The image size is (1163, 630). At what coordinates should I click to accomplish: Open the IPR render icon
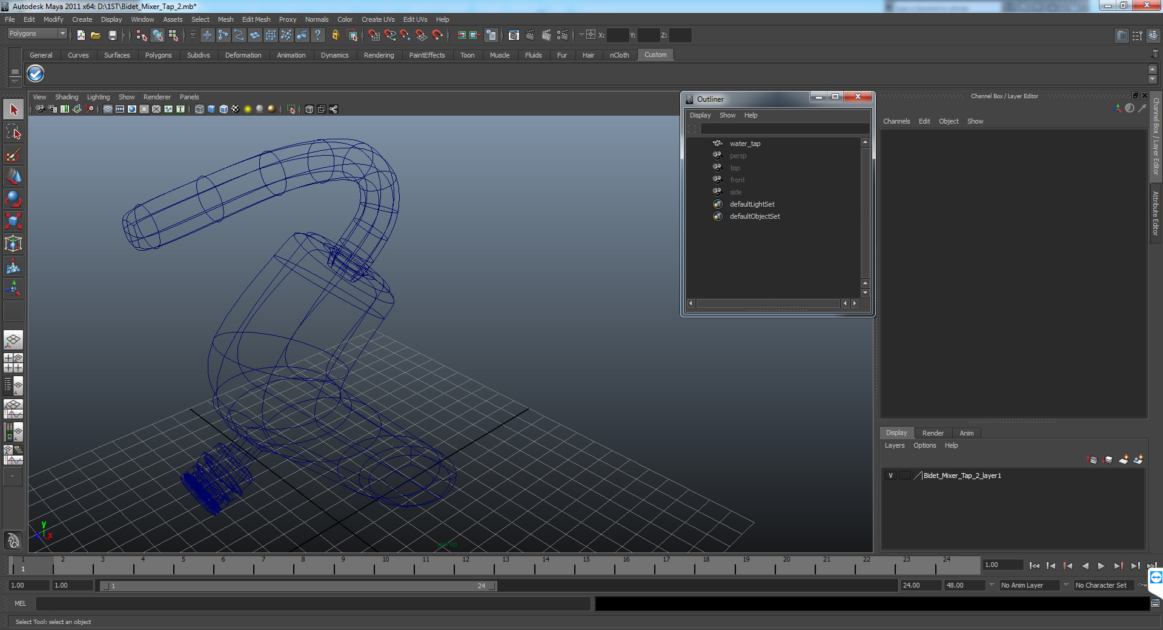point(546,35)
